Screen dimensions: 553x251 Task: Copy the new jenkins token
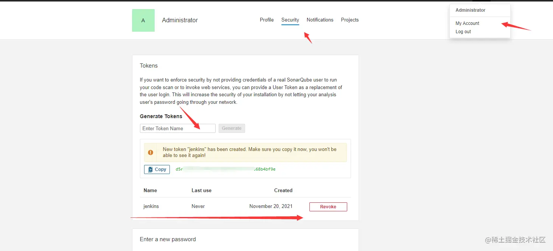coord(157,169)
